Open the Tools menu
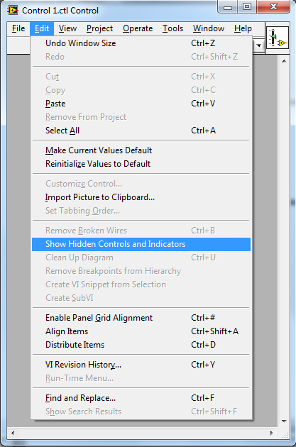The image size is (296, 447). pyautogui.click(x=172, y=28)
